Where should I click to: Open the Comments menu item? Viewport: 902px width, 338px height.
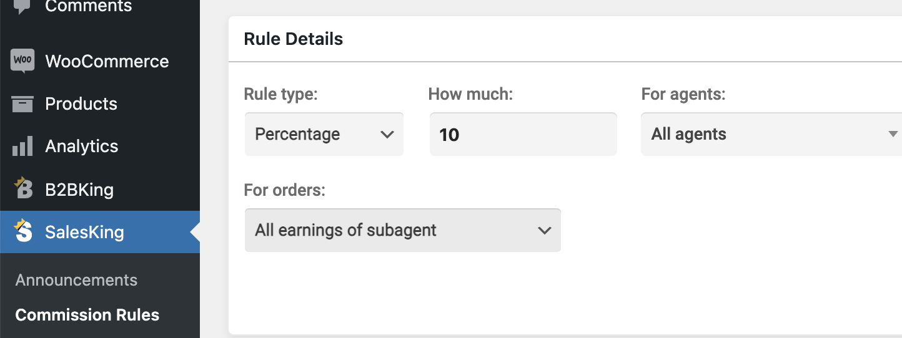pos(89,6)
